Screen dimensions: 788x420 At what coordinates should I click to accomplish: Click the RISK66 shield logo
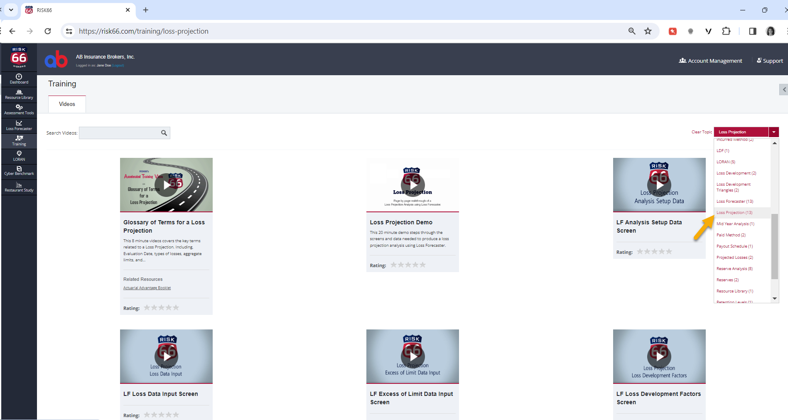tap(19, 57)
